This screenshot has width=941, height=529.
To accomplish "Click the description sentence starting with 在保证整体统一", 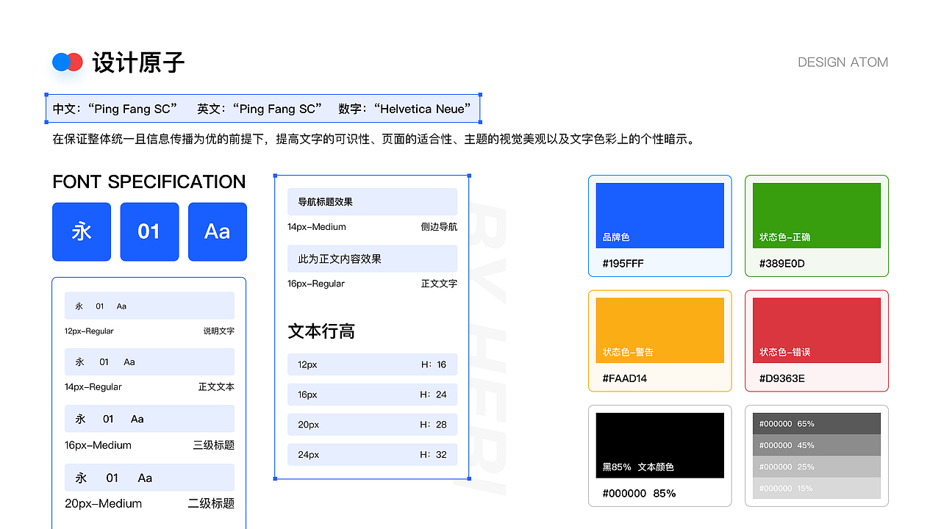I will pyautogui.click(x=373, y=139).
